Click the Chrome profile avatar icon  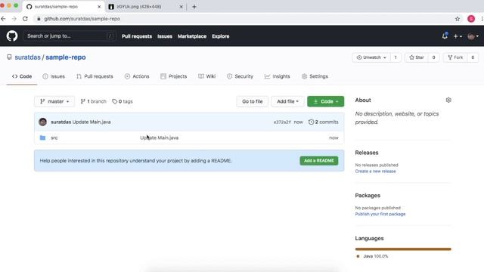(471, 19)
